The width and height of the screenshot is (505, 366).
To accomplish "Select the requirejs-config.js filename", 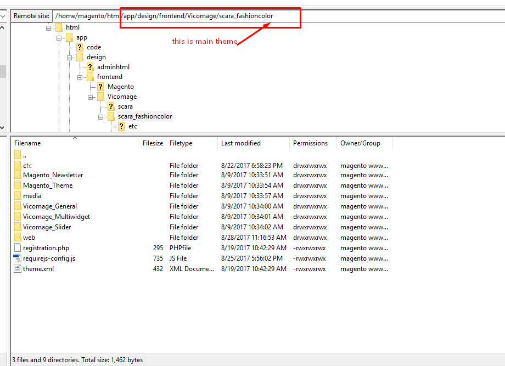I will coord(49,258).
